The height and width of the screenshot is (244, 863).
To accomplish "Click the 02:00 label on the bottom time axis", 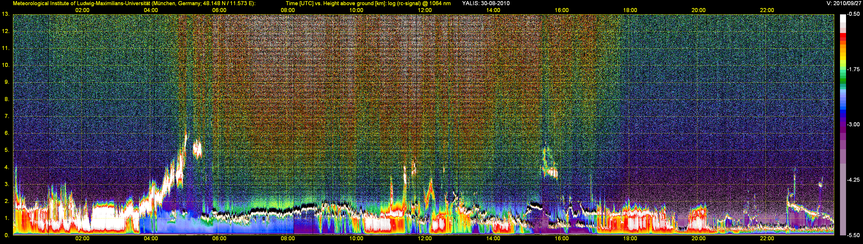I will tap(82, 239).
